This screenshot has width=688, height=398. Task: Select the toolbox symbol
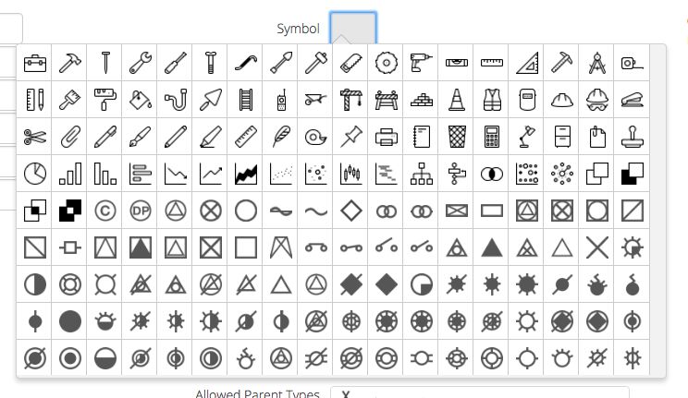pos(34,63)
